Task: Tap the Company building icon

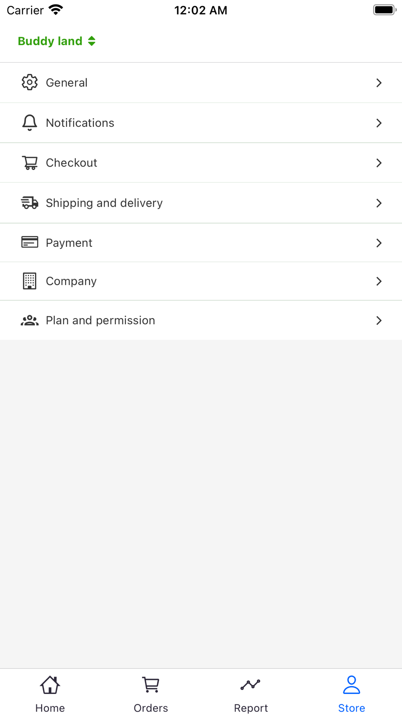Action: point(29,281)
